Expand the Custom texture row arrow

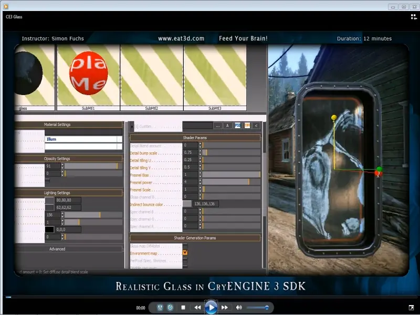pyautogui.click(x=132, y=127)
